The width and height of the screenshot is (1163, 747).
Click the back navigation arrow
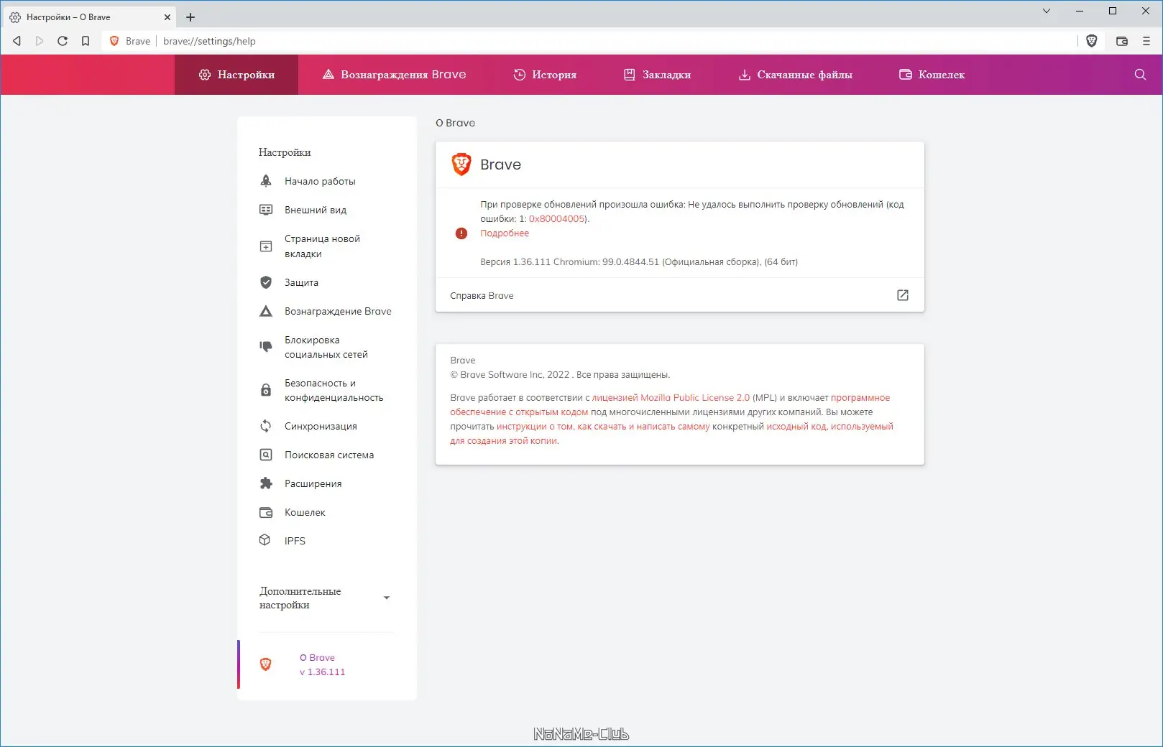tap(17, 41)
